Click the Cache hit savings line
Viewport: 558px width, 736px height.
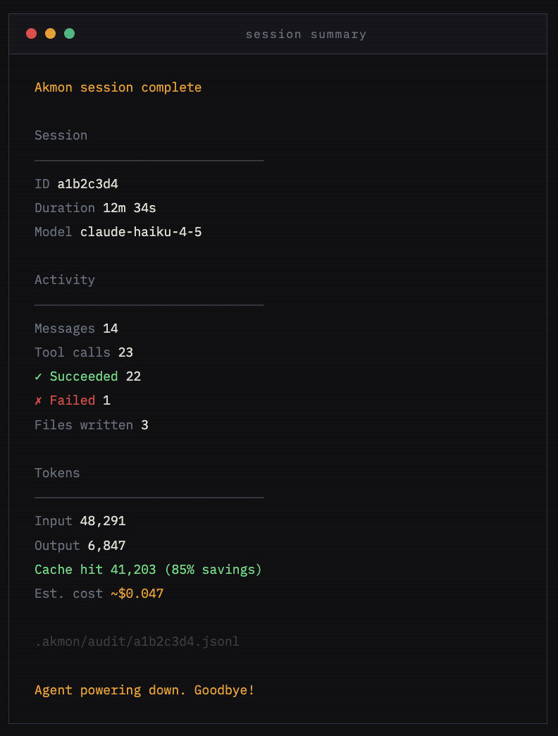(148, 570)
